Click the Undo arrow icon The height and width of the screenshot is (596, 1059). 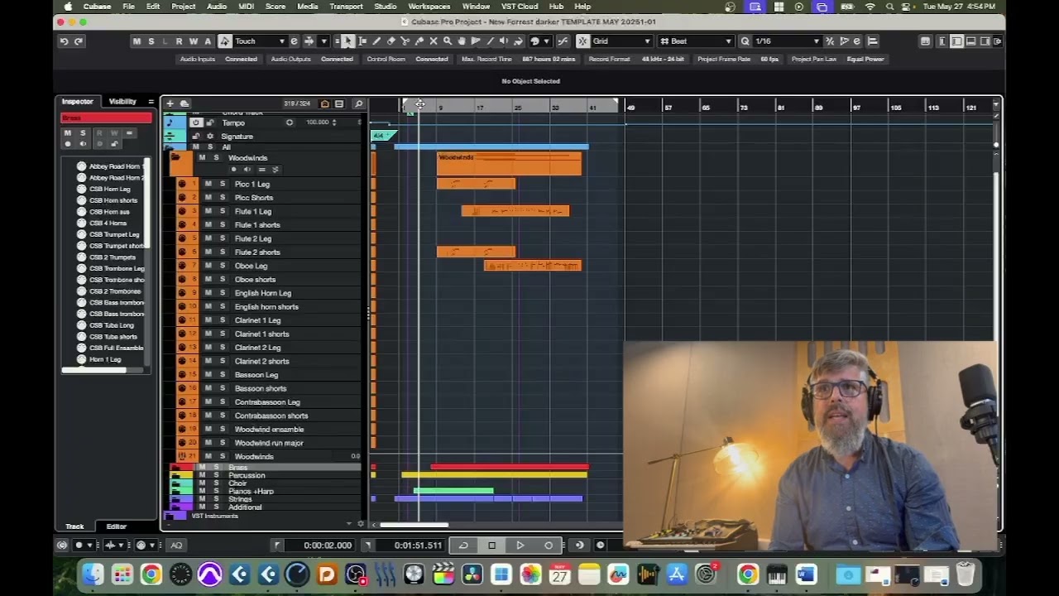click(64, 41)
